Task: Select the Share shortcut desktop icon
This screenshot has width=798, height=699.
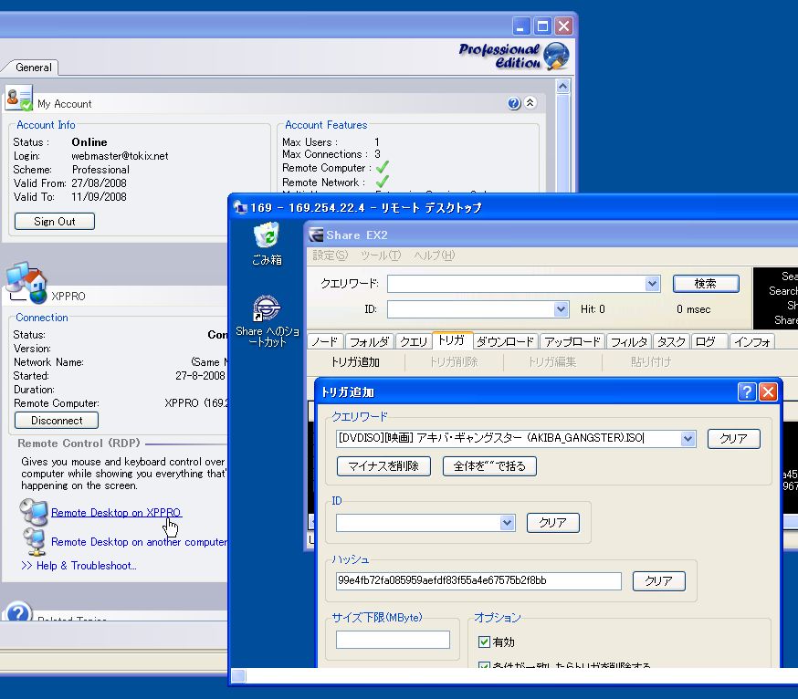Action: [x=267, y=308]
